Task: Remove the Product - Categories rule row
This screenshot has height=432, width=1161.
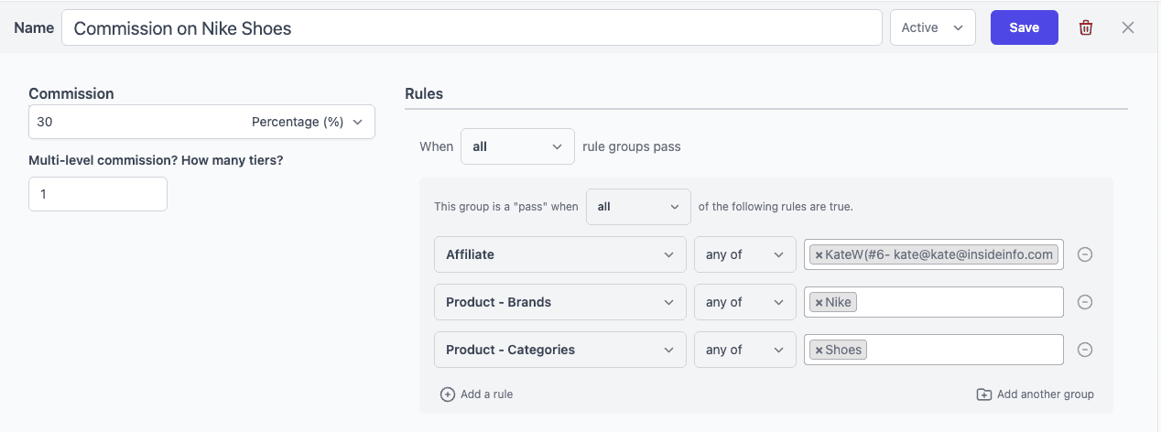Action: coord(1085,350)
